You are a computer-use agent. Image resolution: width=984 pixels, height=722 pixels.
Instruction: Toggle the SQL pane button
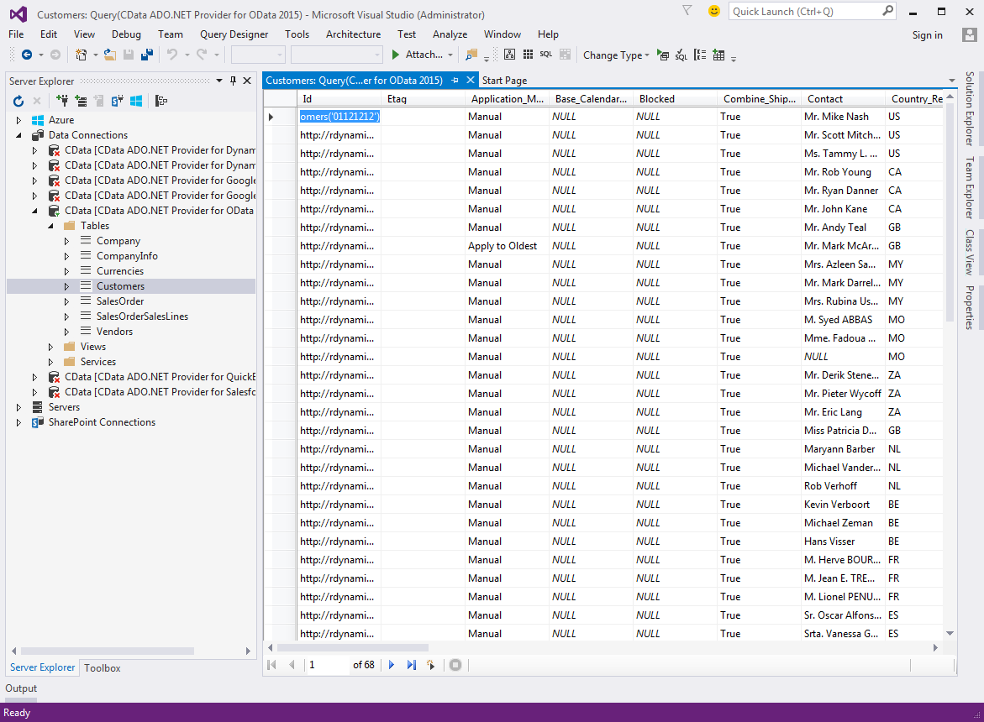click(546, 55)
